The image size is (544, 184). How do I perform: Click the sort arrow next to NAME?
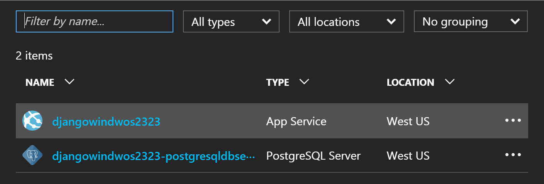pyautogui.click(x=69, y=82)
